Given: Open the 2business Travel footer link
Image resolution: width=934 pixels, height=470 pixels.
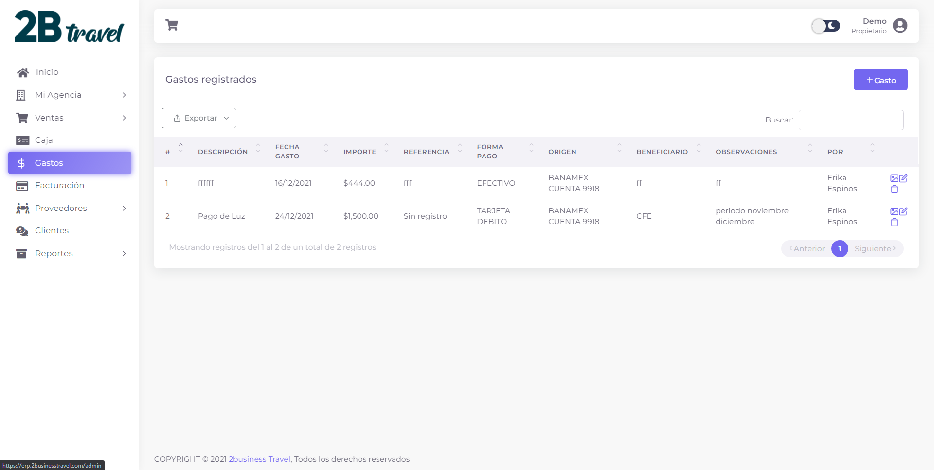Looking at the screenshot, I should [x=259, y=459].
